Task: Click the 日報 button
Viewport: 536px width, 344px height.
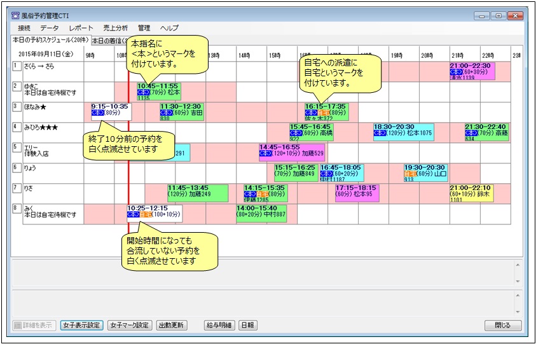Action: click(x=247, y=325)
